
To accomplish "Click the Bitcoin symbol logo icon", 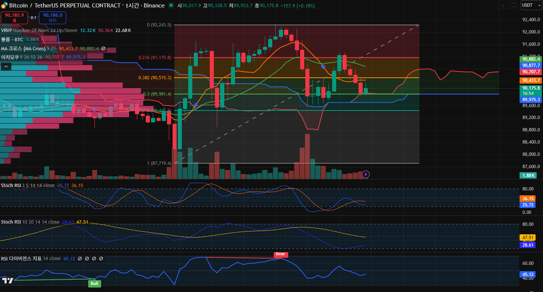I will pyautogui.click(x=4, y=6).
